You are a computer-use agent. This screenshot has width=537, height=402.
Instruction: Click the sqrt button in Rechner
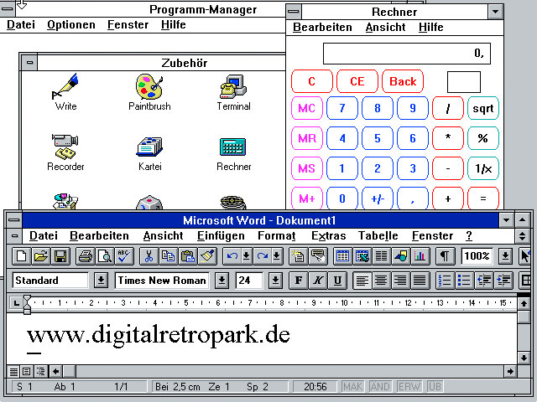[x=483, y=108]
